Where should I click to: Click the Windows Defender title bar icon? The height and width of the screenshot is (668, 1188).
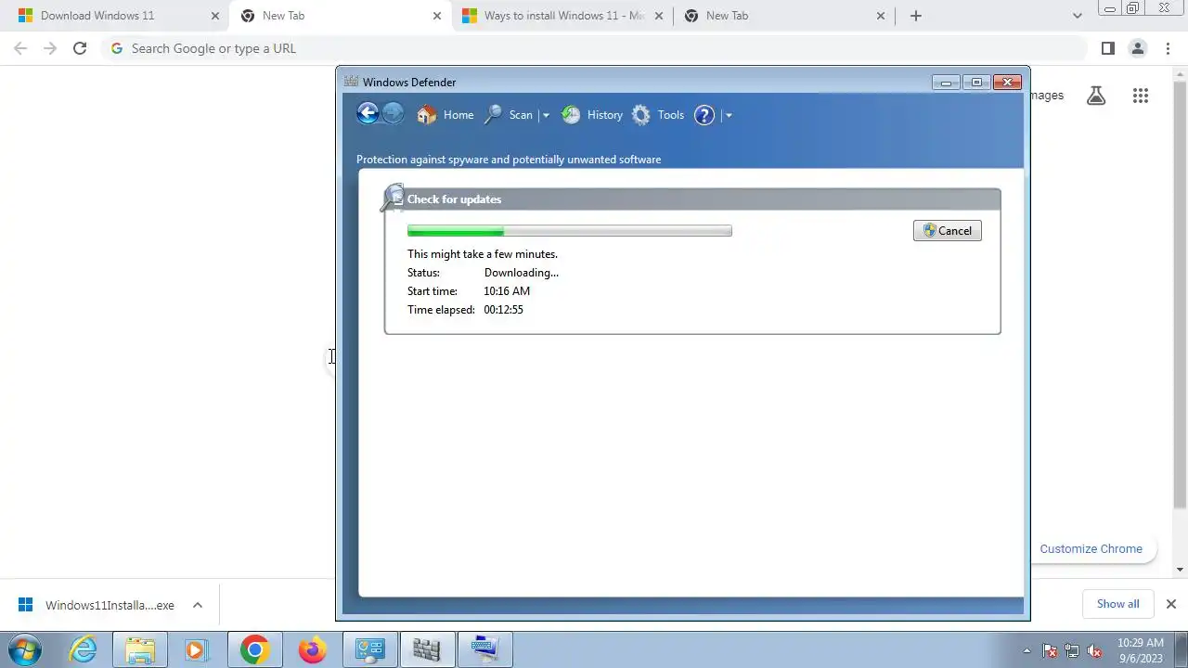tap(351, 82)
